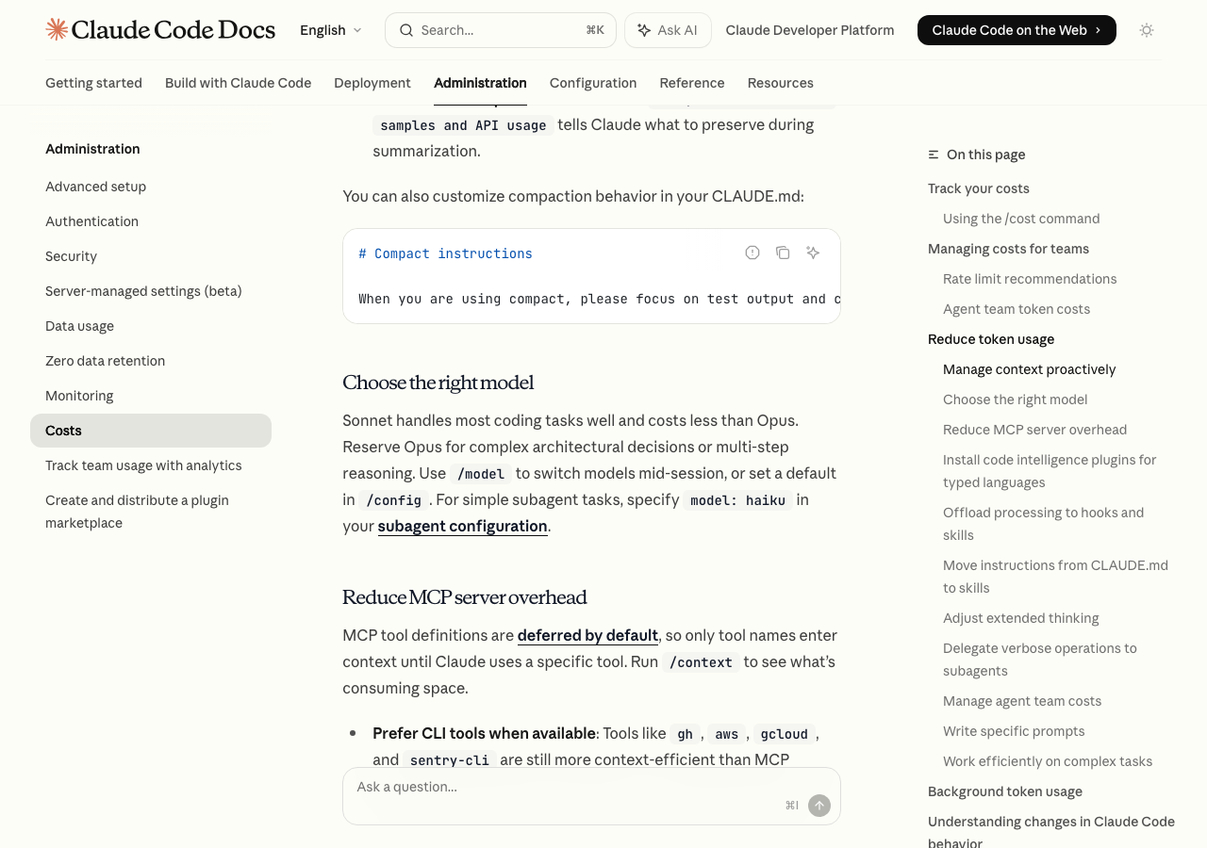This screenshot has height=848, width=1207.
Task: Toggle light and dark theme
Action: (1147, 30)
